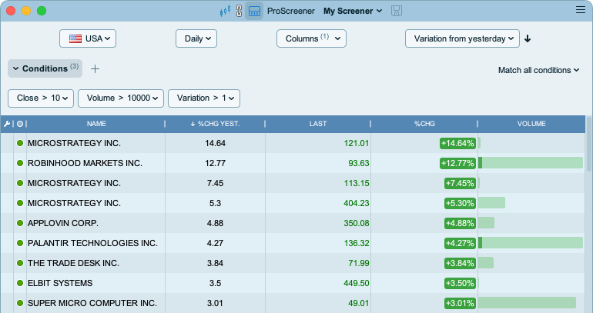Click the +7.45% change badge
Image resolution: width=593 pixels, height=313 pixels.
coord(460,183)
